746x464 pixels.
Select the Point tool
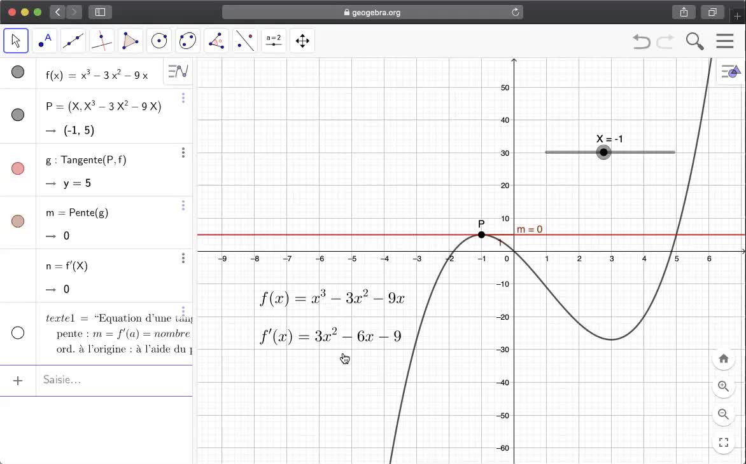tap(45, 41)
